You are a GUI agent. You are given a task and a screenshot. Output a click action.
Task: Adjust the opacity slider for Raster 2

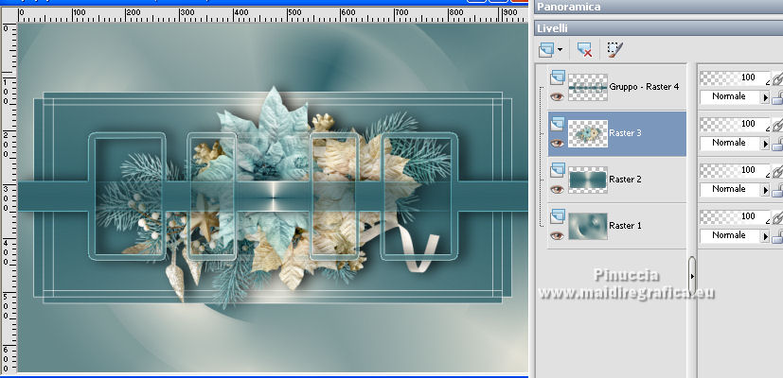735,170
